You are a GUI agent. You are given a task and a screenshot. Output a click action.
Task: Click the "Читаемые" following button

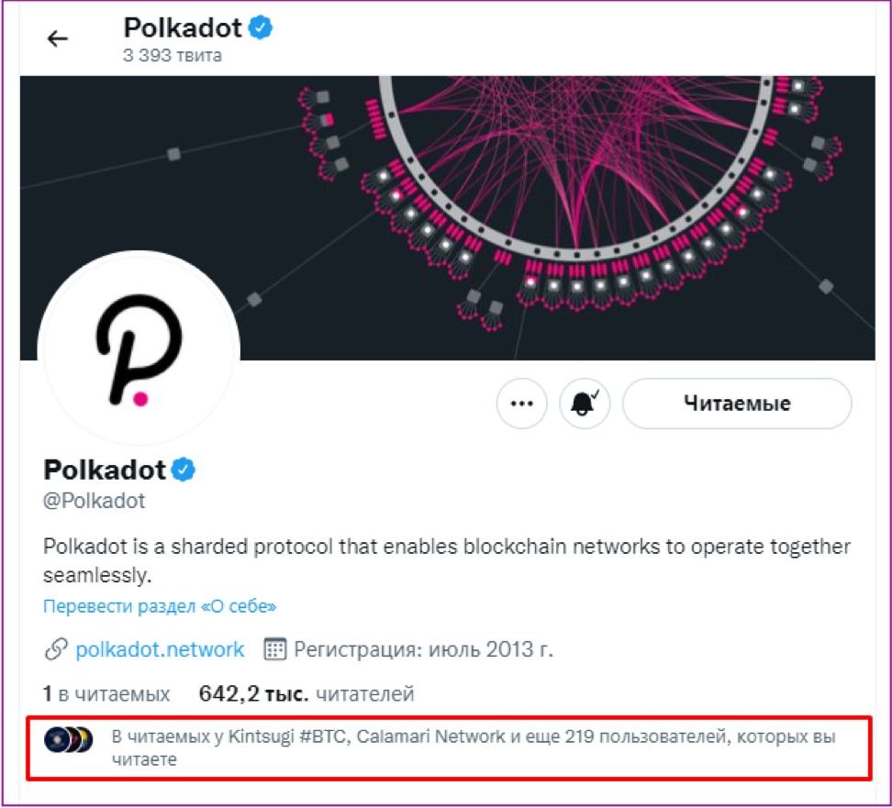point(737,404)
